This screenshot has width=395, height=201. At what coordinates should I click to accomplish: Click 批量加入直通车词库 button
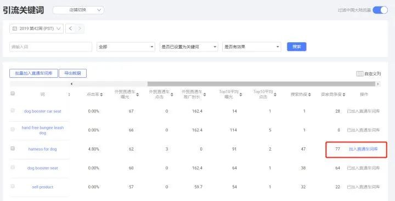point(34,73)
